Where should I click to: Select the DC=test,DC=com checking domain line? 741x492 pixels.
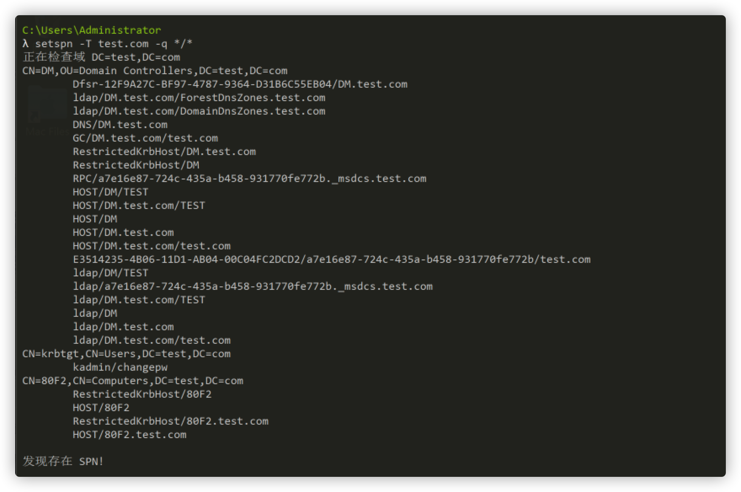(101, 57)
